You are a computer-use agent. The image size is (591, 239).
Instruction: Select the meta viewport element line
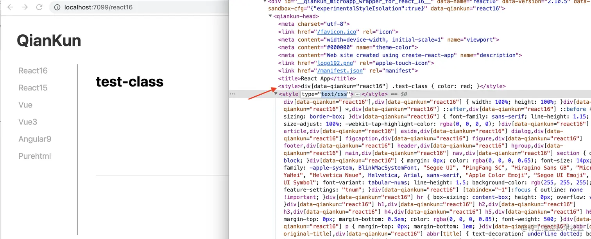tap(389, 40)
